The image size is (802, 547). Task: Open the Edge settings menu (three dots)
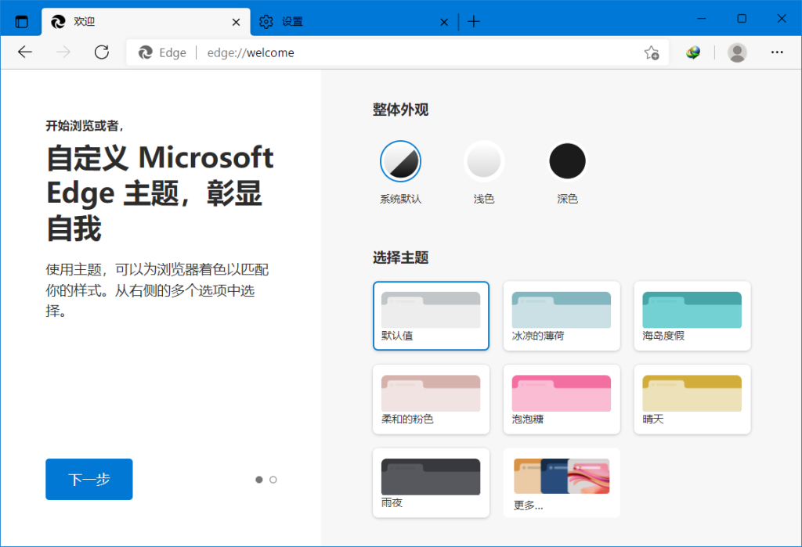pos(777,52)
